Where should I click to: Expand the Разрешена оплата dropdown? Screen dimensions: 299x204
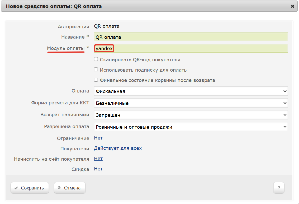pos(191,127)
